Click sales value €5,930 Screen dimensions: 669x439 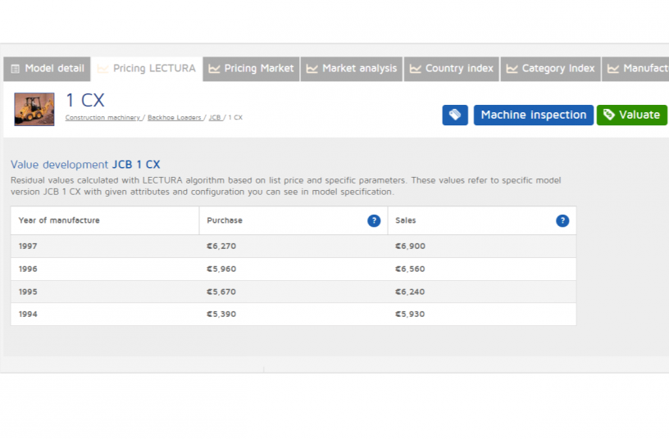point(410,315)
